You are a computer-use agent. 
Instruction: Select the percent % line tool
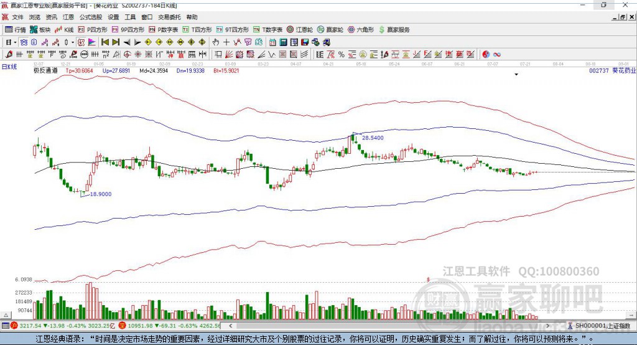[342, 54]
